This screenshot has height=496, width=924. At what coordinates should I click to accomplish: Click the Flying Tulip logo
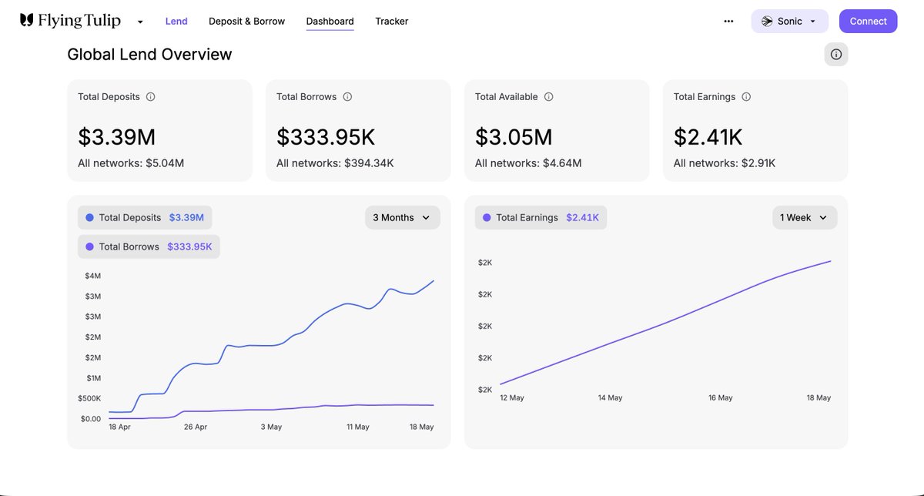click(70, 21)
